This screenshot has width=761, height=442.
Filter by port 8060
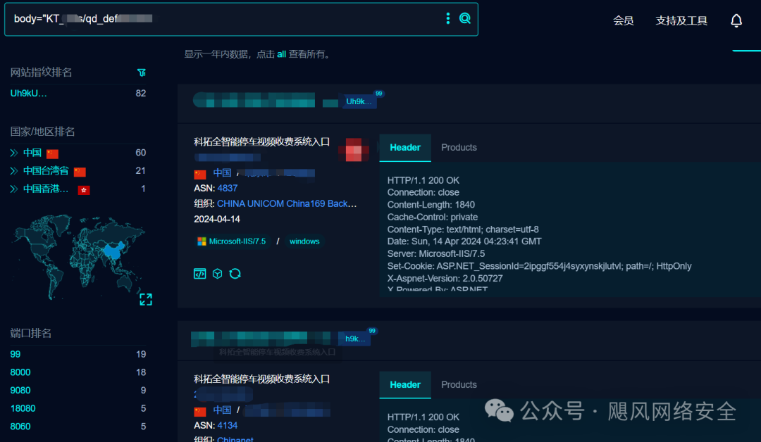click(20, 427)
